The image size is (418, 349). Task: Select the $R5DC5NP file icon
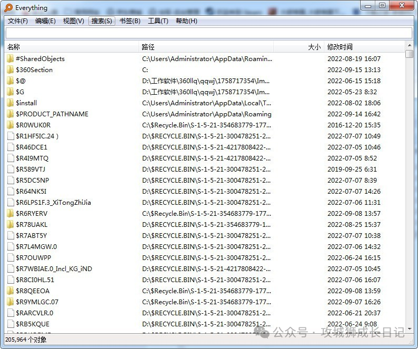coord(11,181)
